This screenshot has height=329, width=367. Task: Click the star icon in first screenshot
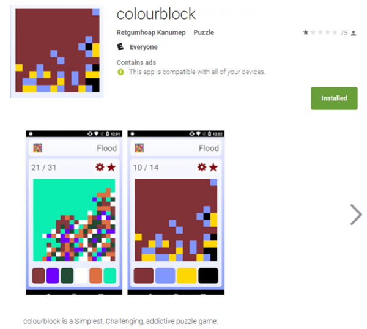(111, 168)
